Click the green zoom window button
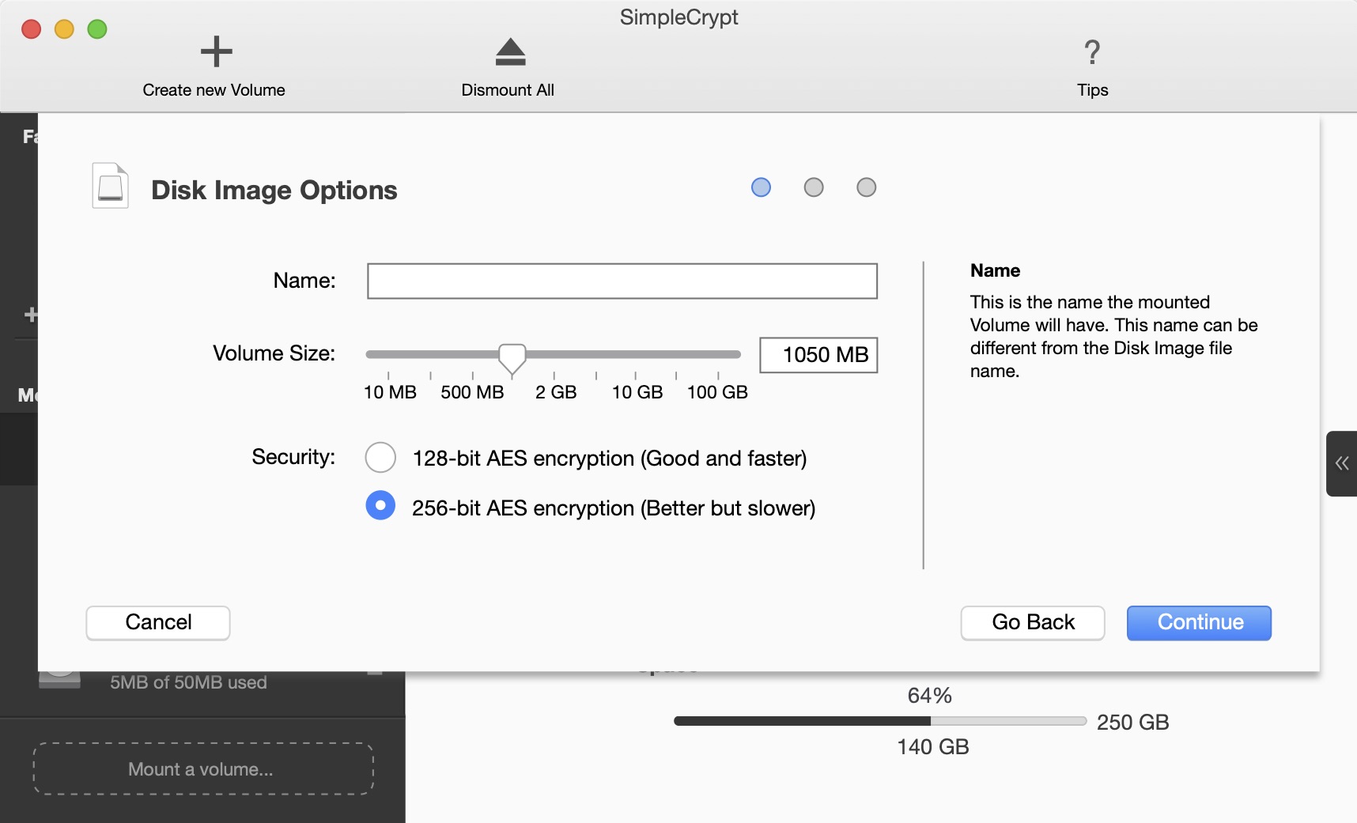The height and width of the screenshot is (823, 1357). point(97,29)
